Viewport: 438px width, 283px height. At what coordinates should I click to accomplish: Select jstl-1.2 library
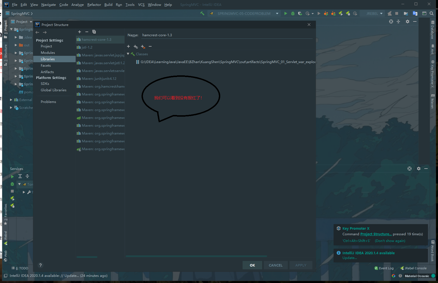(100, 47)
